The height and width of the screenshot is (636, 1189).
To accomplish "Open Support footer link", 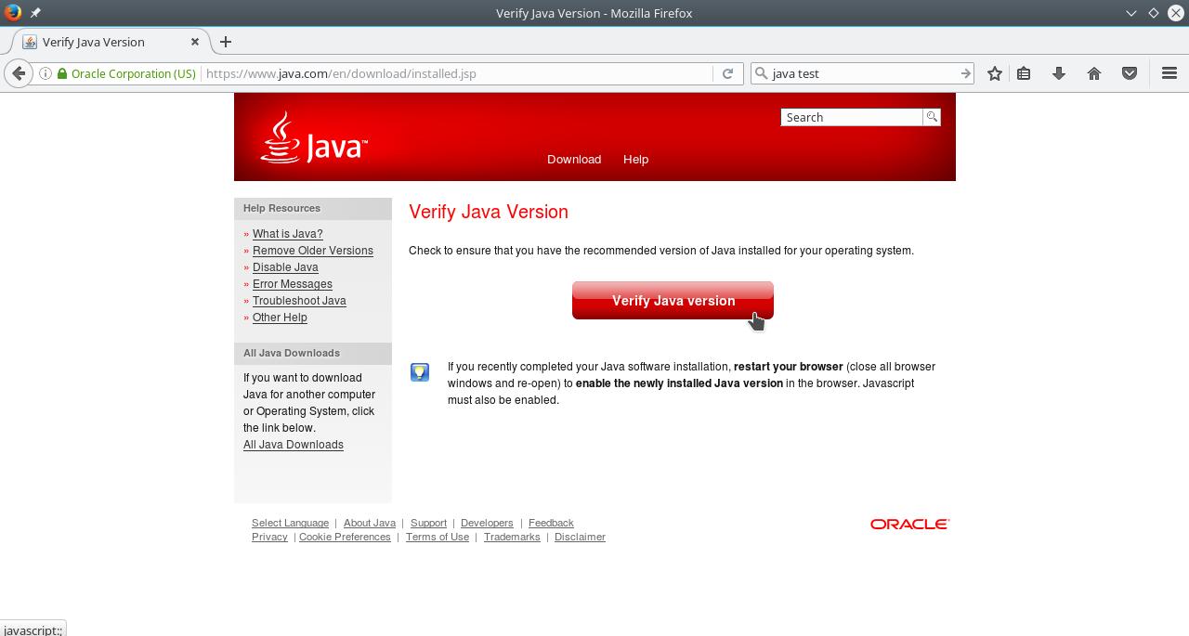I will coord(428,523).
